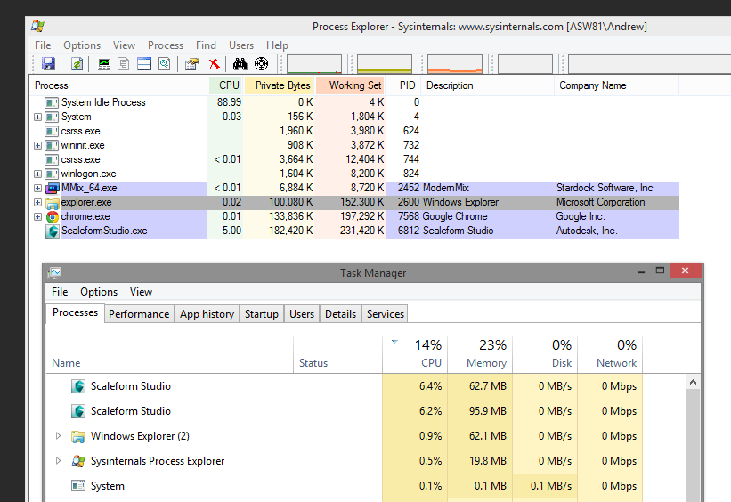The image size is (731, 502).
Task: Open the process Properties toolbar icon
Action: 191,63
